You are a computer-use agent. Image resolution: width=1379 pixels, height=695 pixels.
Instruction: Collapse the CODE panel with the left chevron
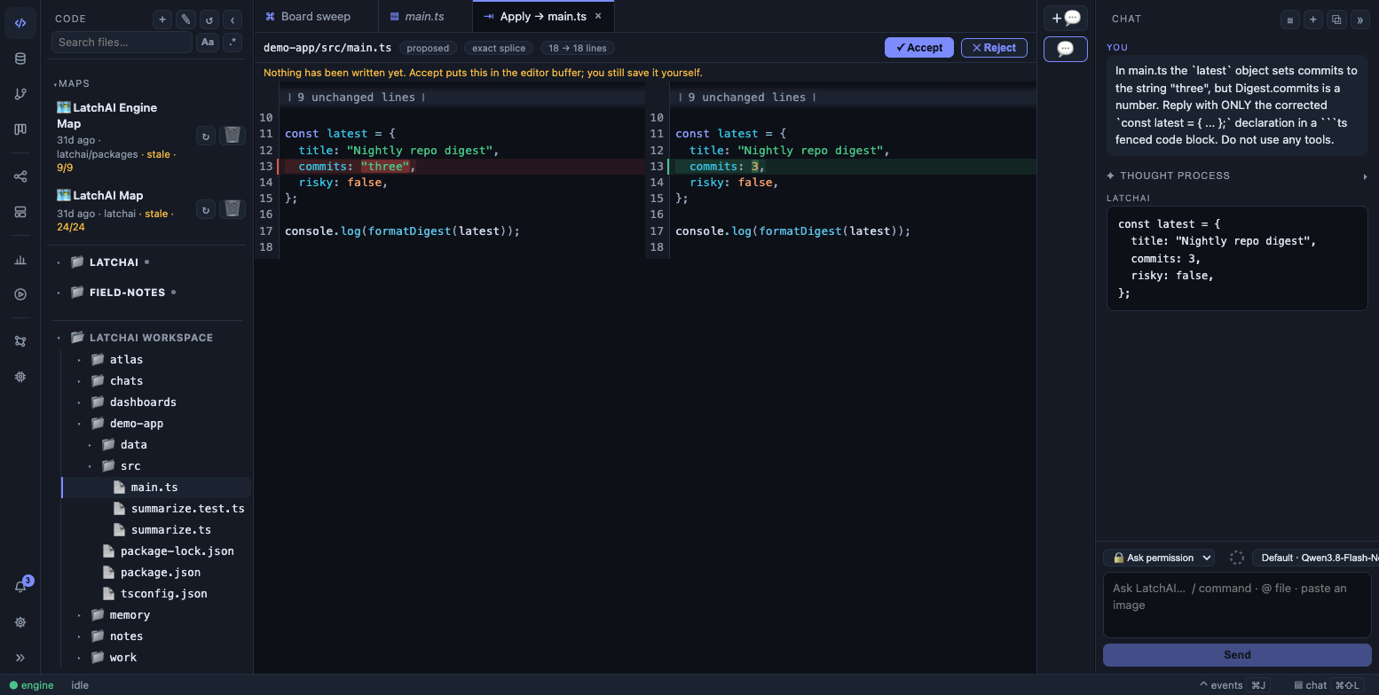click(232, 20)
